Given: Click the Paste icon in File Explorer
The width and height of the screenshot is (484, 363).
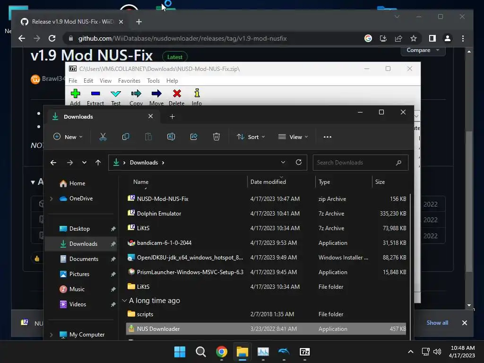Looking at the screenshot, I should (148, 137).
